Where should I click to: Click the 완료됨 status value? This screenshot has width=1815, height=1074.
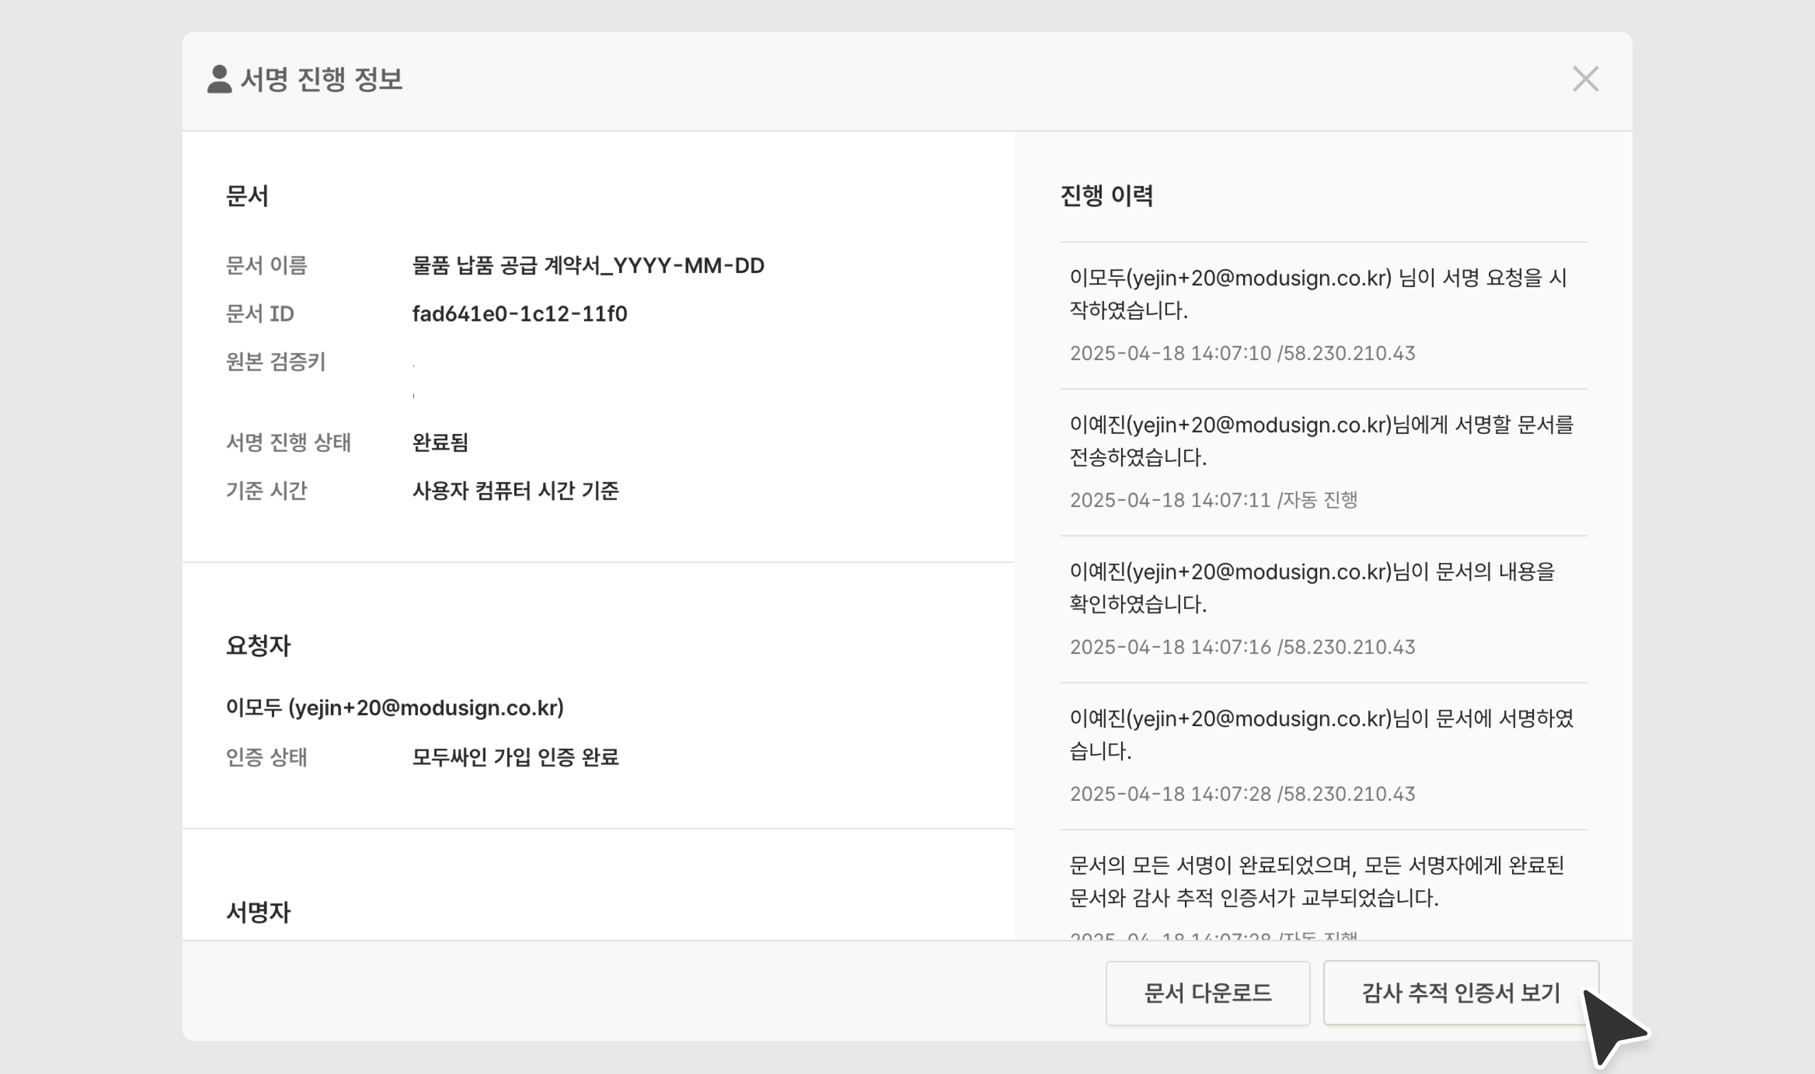click(x=440, y=442)
